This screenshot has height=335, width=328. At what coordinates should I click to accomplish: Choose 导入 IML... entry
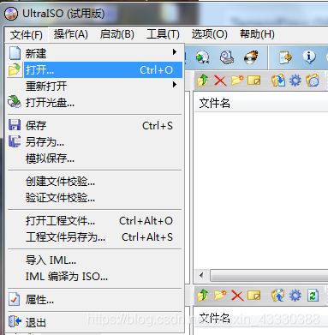94,260
